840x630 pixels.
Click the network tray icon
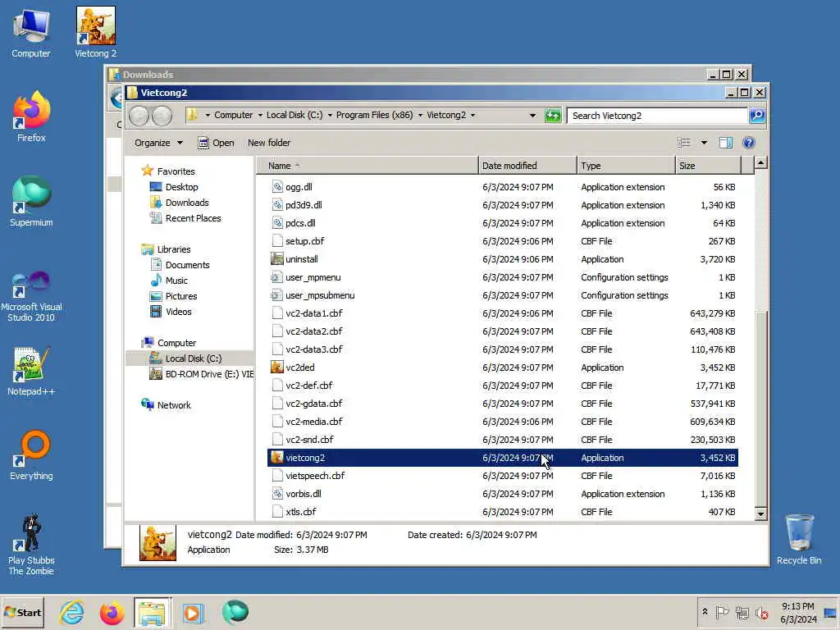coord(742,612)
